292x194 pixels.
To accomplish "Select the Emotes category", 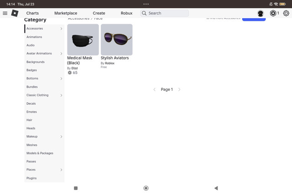I will (x=31, y=112).
